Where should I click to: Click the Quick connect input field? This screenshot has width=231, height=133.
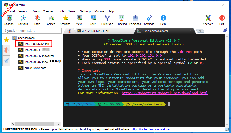32,31
